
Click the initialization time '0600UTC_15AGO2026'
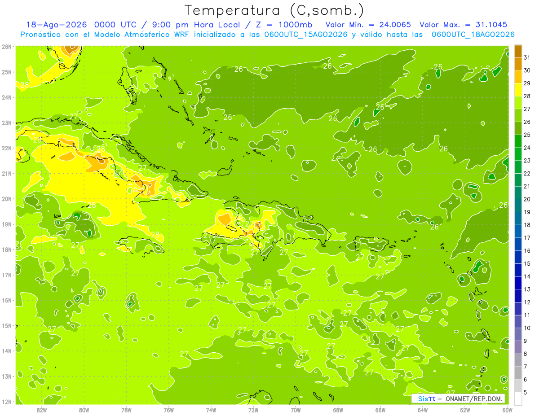tap(306, 35)
